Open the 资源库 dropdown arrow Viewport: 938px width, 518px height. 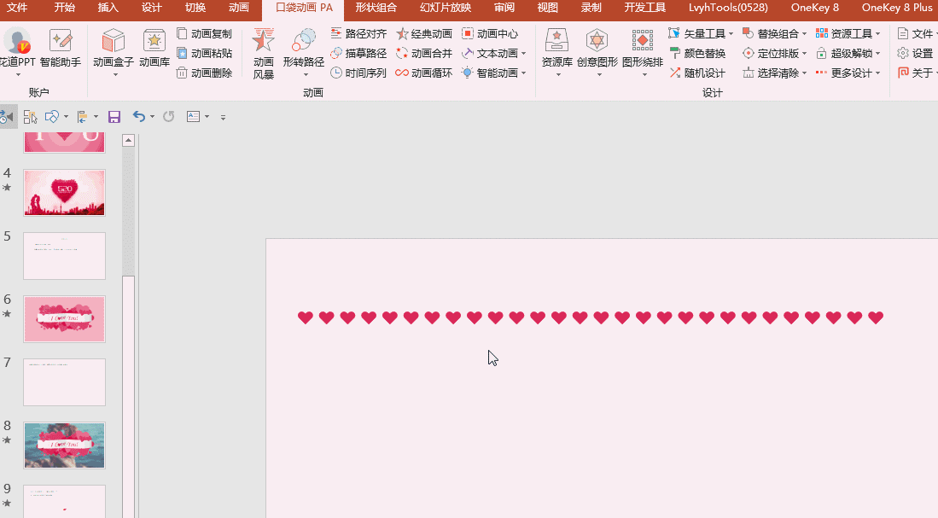point(559,73)
